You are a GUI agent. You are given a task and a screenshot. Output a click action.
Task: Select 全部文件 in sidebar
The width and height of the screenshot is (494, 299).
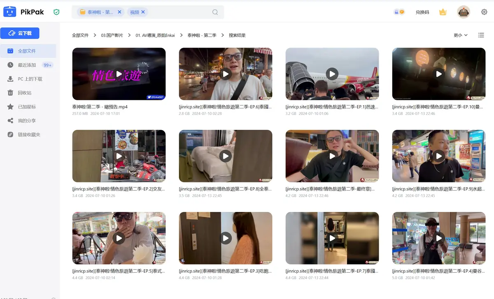point(28,51)
